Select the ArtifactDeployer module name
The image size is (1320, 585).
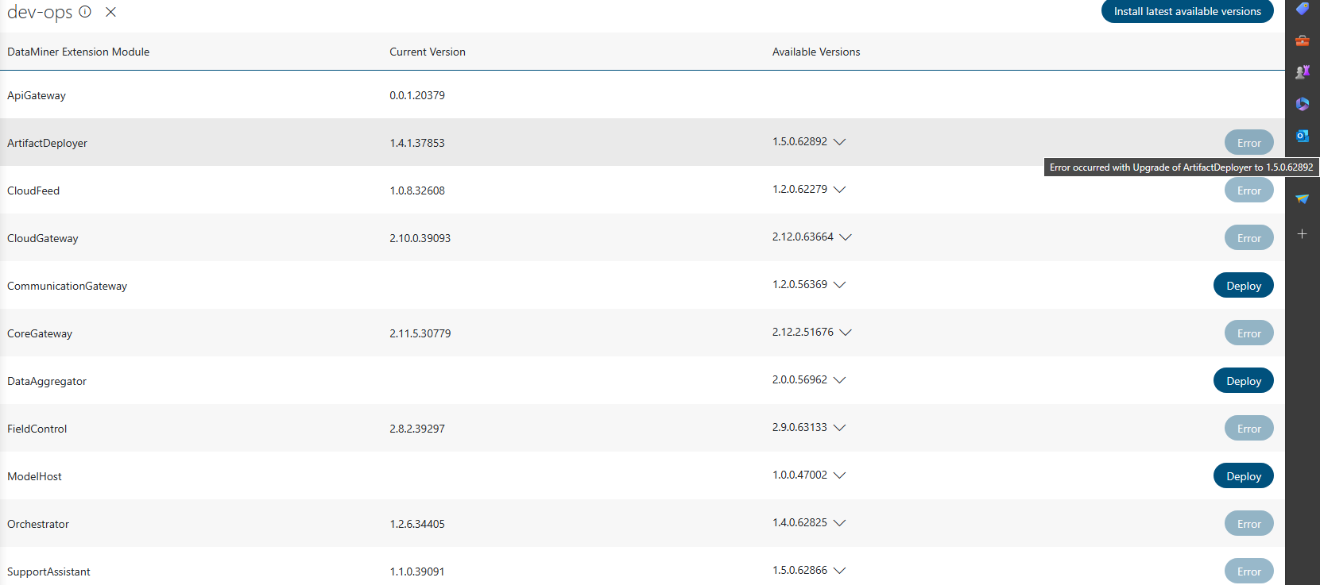pos(47,143)
